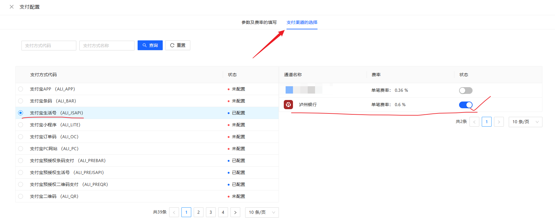The height and width of the screenshot is (222, 555).
Task: Disable the 泸州银行 channel switch
Action: click(466, 105)
